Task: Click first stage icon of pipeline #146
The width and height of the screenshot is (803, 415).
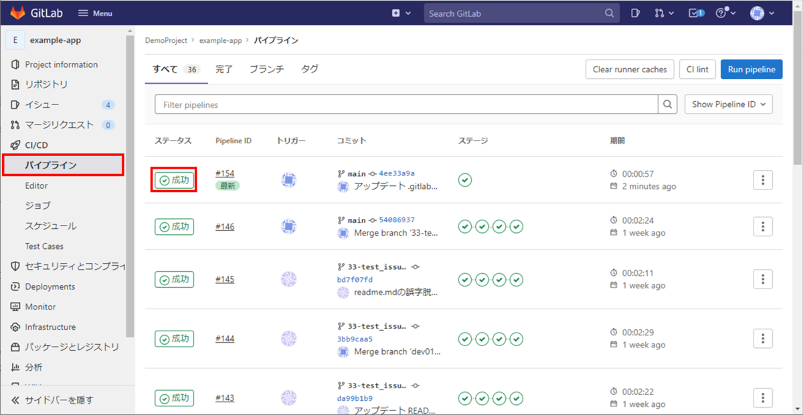Action: (x=465, y=227)
